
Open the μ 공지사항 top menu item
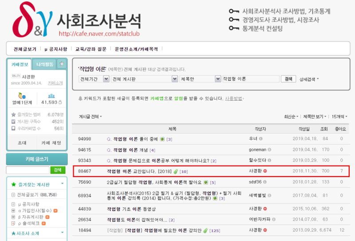pos(56,49)
